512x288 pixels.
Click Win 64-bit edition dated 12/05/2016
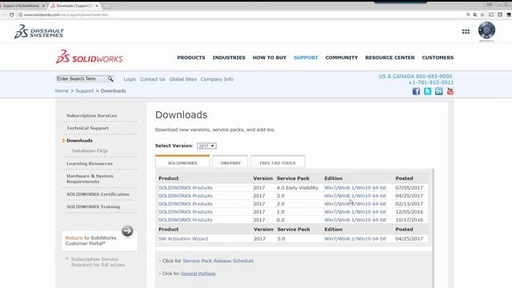tap(355, 212)
